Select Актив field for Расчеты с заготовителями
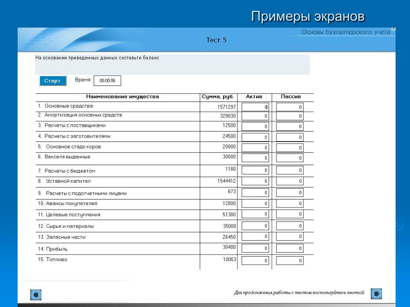The width and height of the screenshot is (410, 307). tap(255, 138)
